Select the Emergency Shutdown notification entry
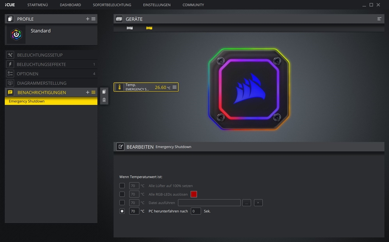This screenshot has height=242, width=389. pyautogui.click(x=51, y=101)
